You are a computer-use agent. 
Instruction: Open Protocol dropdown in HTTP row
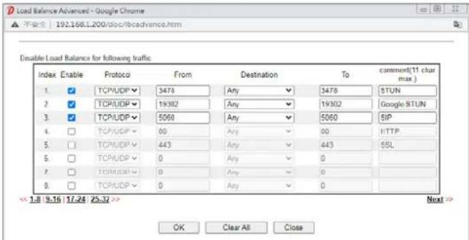coord(117,131)
